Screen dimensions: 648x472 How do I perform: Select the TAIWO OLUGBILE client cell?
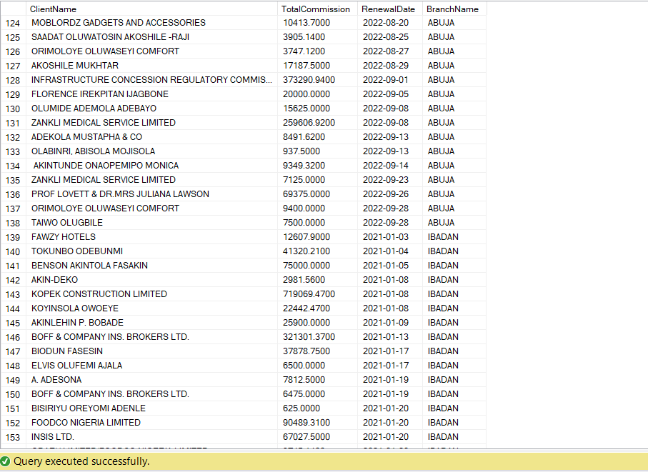(x=151, y=223)
